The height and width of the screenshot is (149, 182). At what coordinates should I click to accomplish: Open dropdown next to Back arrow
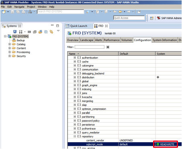[x=125, y=12]
